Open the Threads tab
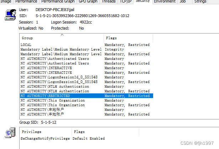219x149 pixels. (109, 1)
